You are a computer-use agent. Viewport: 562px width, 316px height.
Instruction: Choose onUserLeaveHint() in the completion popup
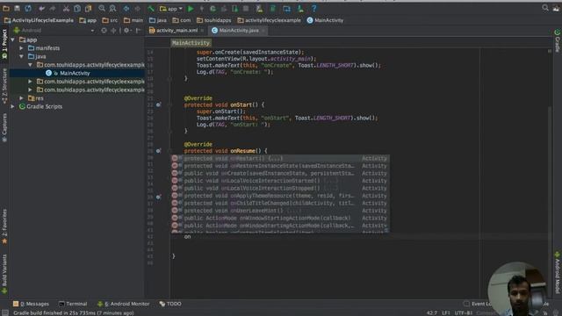pyautogui.click(x=280, y=211)
